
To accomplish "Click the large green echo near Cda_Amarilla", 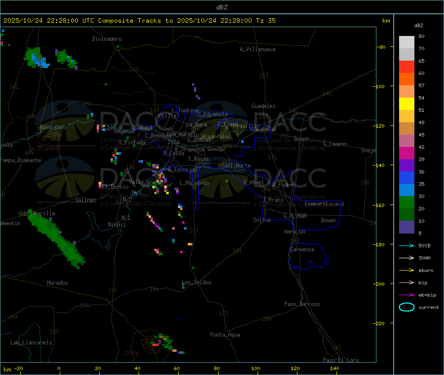I will [57, 239].
